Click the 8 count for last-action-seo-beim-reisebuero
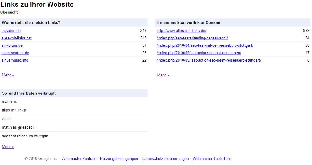 [308, 60]
